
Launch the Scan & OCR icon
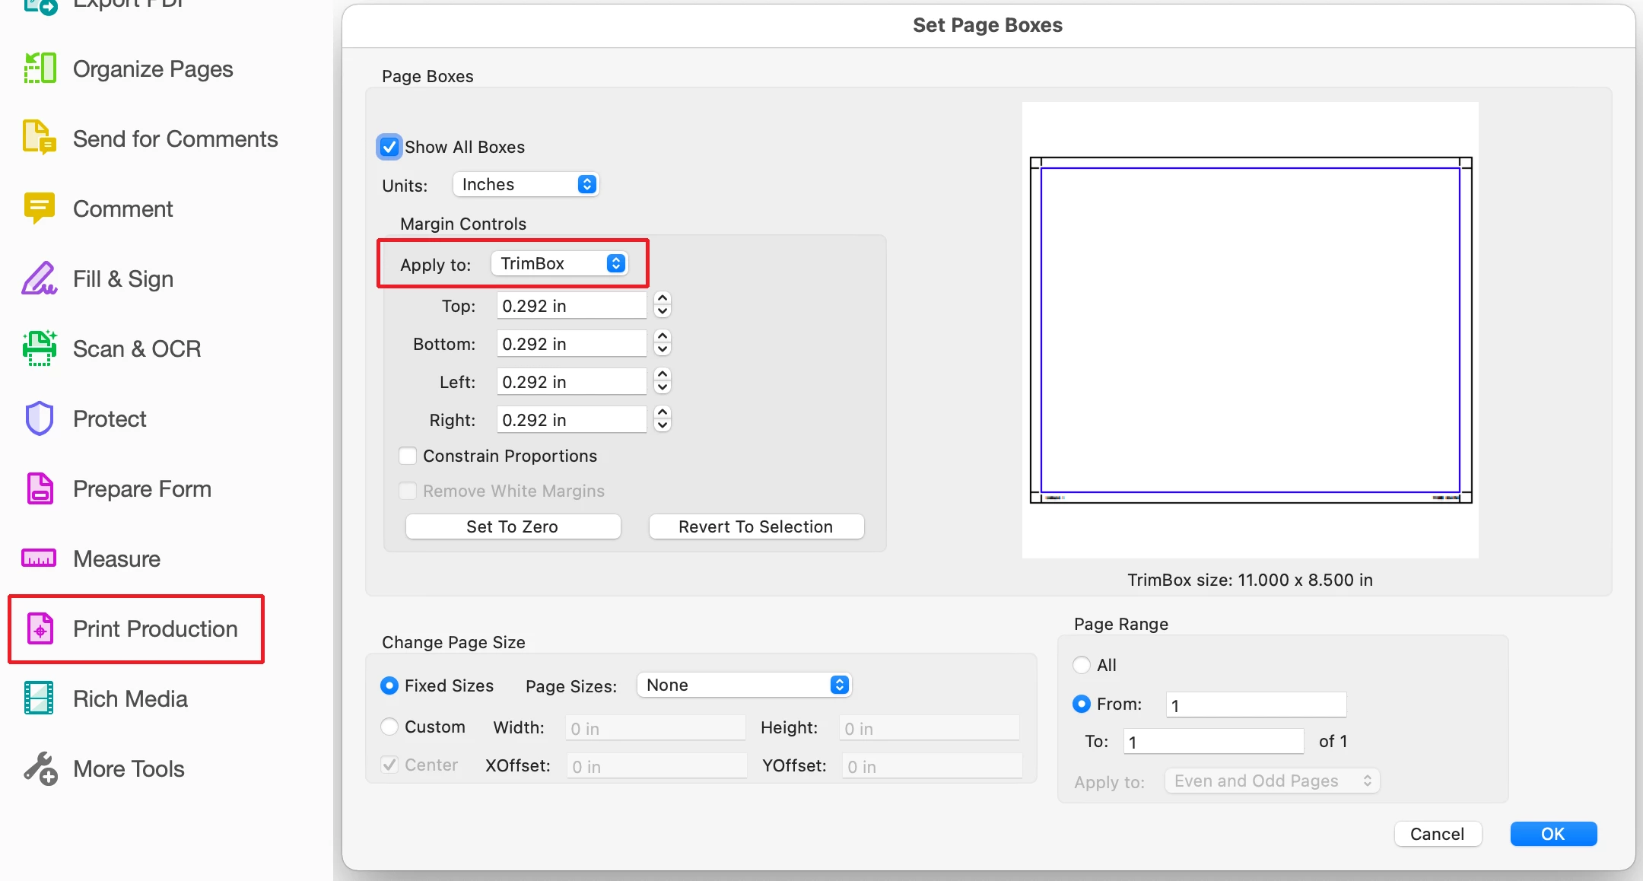pos(40,348)
